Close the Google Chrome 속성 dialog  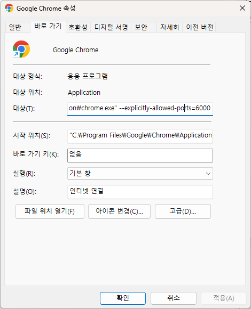pyautogui.click(x=242, y=8)
